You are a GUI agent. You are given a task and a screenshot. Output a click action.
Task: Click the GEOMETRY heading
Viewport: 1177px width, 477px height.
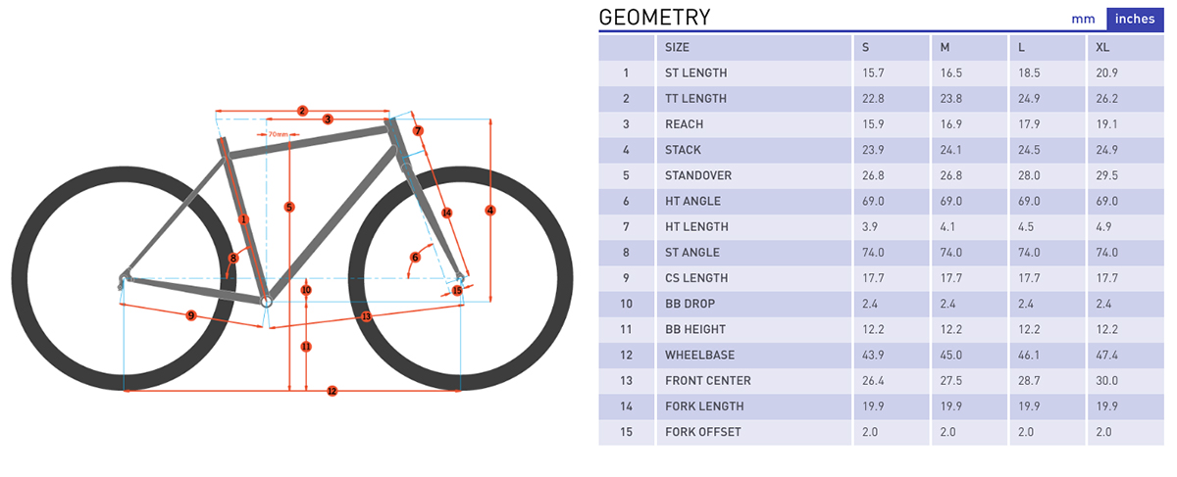(x=654, y=18)
